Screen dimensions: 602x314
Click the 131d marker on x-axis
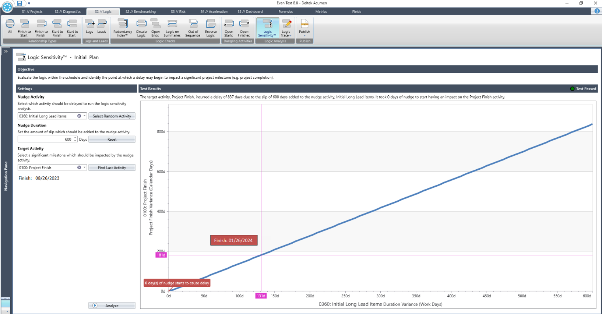pyautogui.click(x=261, y=296)
